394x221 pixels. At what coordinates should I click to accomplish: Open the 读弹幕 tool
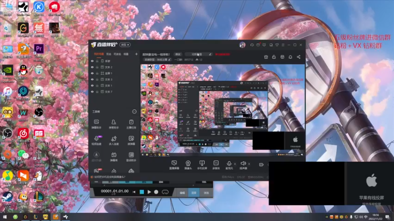[x=131, y=140]
